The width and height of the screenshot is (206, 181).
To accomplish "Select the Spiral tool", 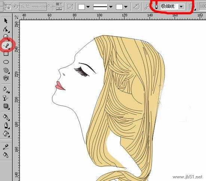I will coord(6,70).
